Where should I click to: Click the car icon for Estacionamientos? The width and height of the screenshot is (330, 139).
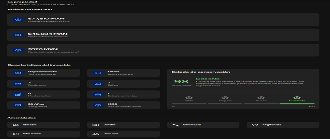98,95
